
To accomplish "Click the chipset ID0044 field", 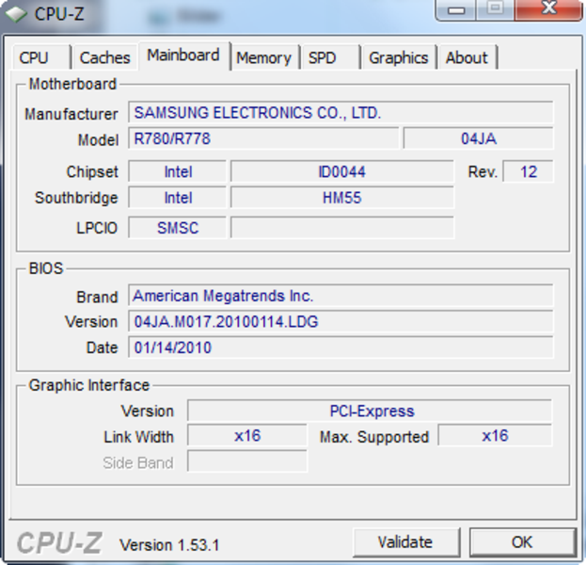I will coord(342,171).
